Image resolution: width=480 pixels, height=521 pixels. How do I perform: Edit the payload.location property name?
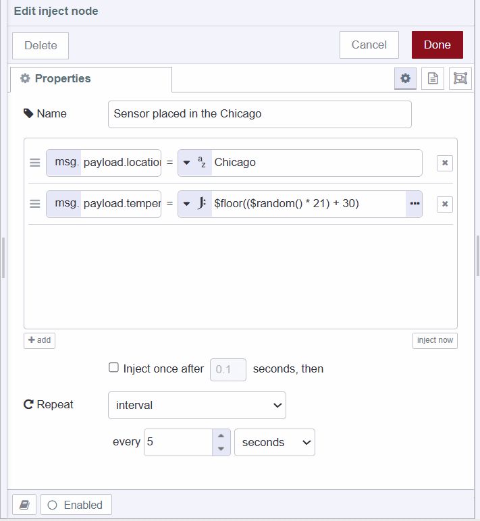pyautogui.click(x=122, y=163)
